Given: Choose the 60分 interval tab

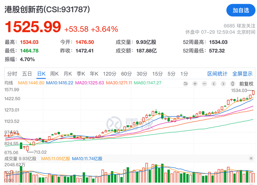Looking at the screenshot, I should pos(126,74).
